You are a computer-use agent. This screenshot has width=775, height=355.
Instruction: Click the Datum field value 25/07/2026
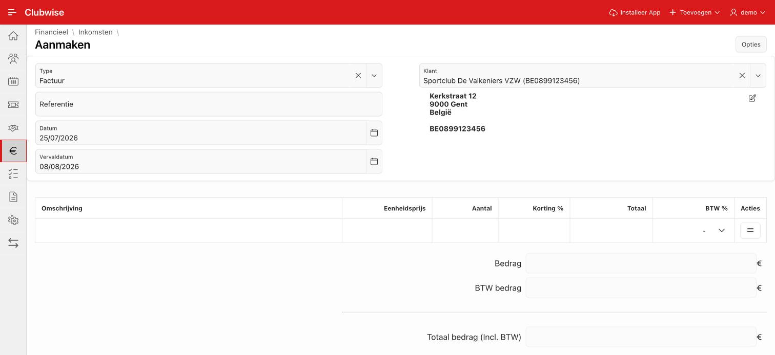point(58,138)
